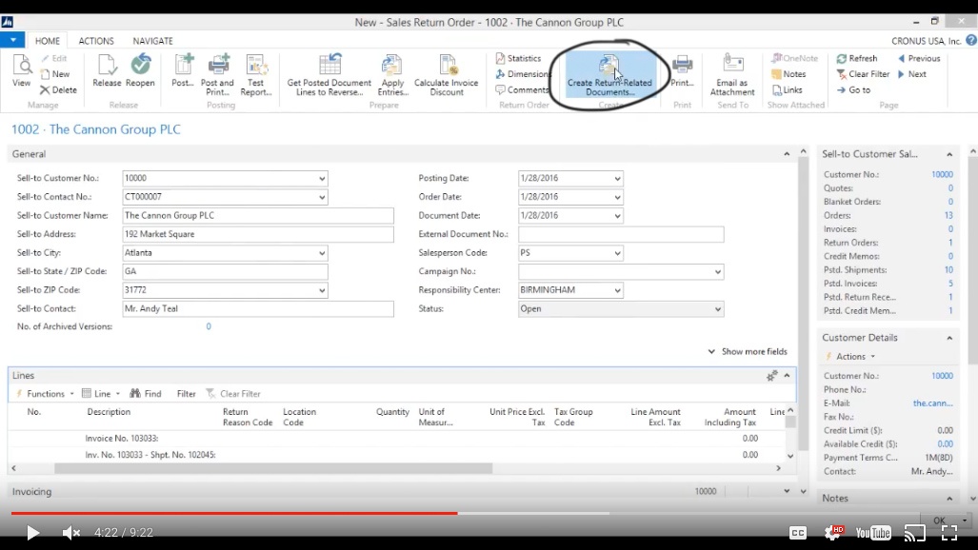
Task: Delete the return order via ribbon
Action: [59, 89]
